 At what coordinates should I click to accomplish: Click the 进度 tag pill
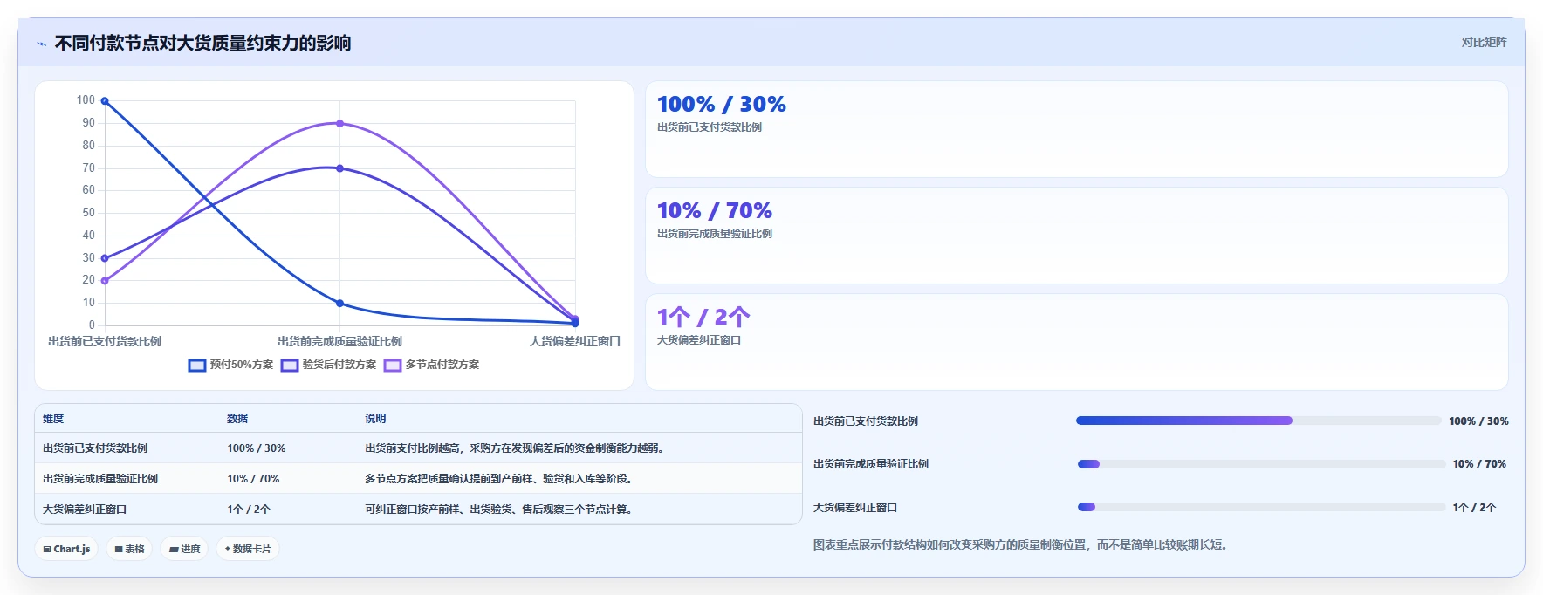[x=184, y=549]
